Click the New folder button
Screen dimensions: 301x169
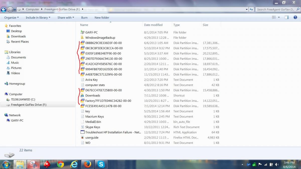(102, 18)
